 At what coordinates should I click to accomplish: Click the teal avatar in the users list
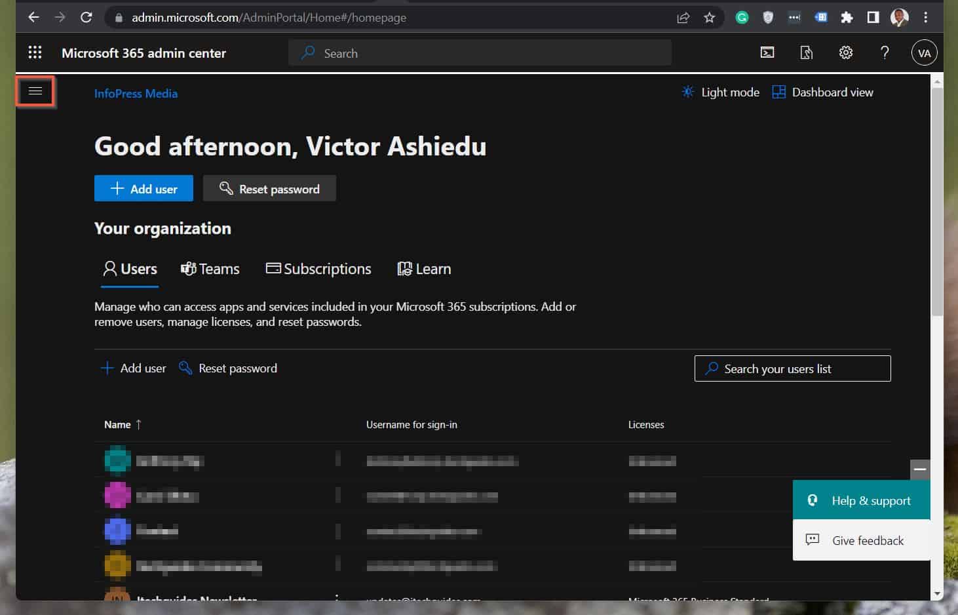pos(117,460)
